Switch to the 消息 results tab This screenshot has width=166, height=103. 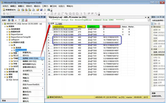coord(59,24)
